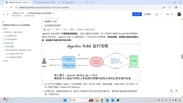Create new document with plus icon
183x103 pixels.
172,14
